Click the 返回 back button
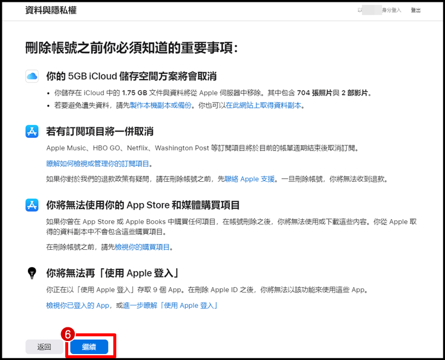Image resolution: width=445 pixels, height=360 pixels. 44,347
